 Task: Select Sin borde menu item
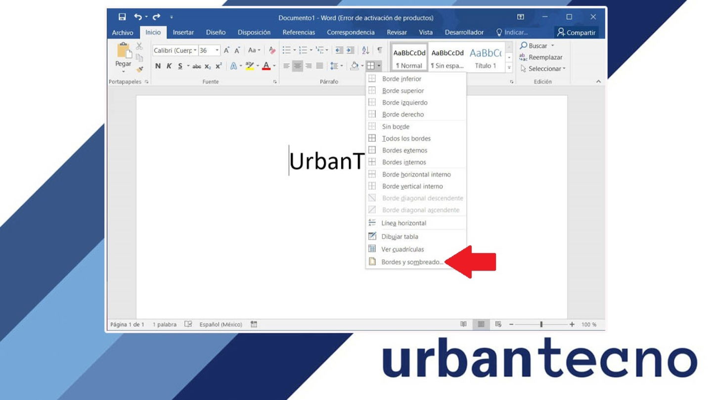pos(416,126)
